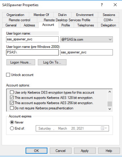Screen dimensions: 122x157
Task: Open the Telephones tab
Action: click(85, 25)
